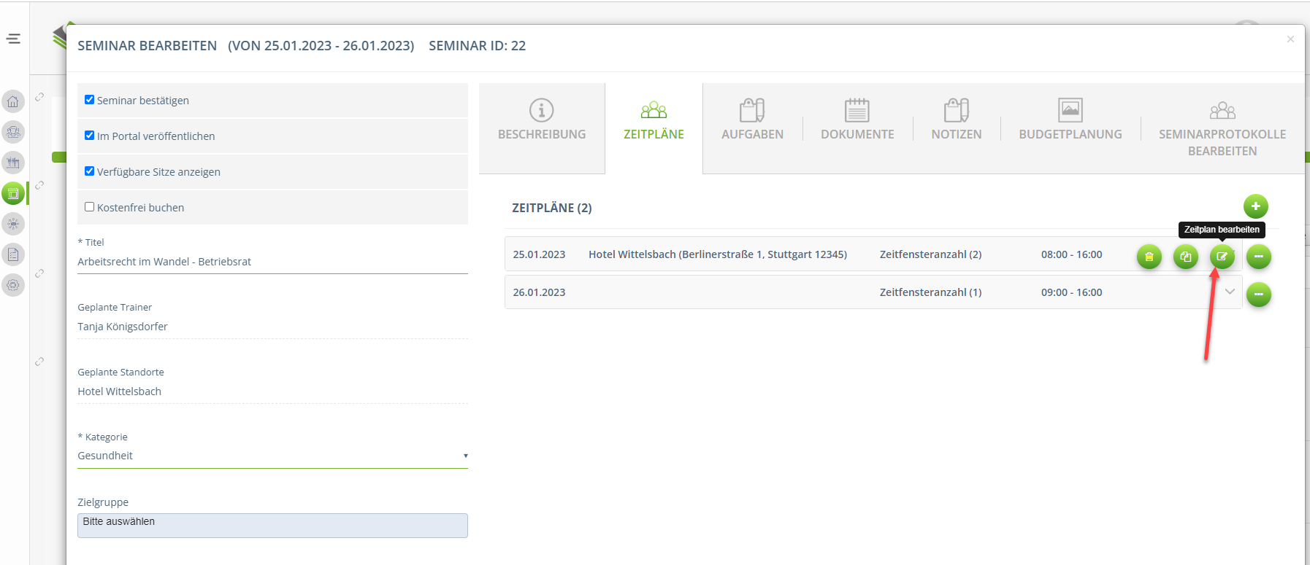Click the Zeitplan bearbeiten edit icon
The width and height of the screenshot is (1310, 565).
point(1222,257)
